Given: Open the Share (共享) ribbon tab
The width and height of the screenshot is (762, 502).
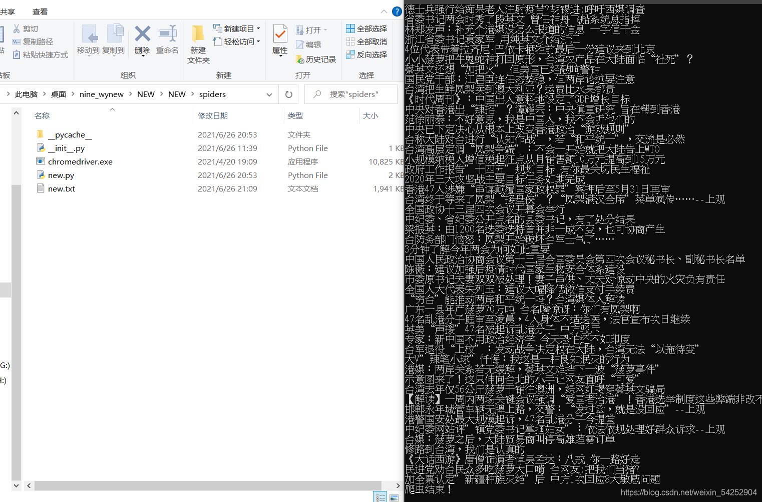Looking at the screenshot, I should [x=8, y=11].
